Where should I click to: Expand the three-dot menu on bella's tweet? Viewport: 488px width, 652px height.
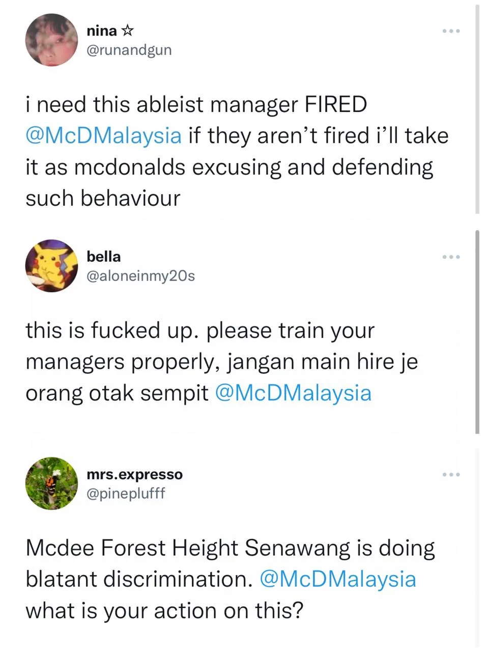(x=451, y=257)
